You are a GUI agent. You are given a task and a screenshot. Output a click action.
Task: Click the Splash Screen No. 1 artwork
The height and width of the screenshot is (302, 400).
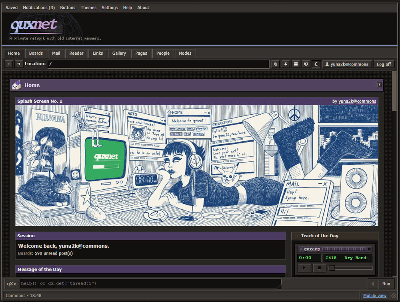pyautogui.click(x=197, y=165)
